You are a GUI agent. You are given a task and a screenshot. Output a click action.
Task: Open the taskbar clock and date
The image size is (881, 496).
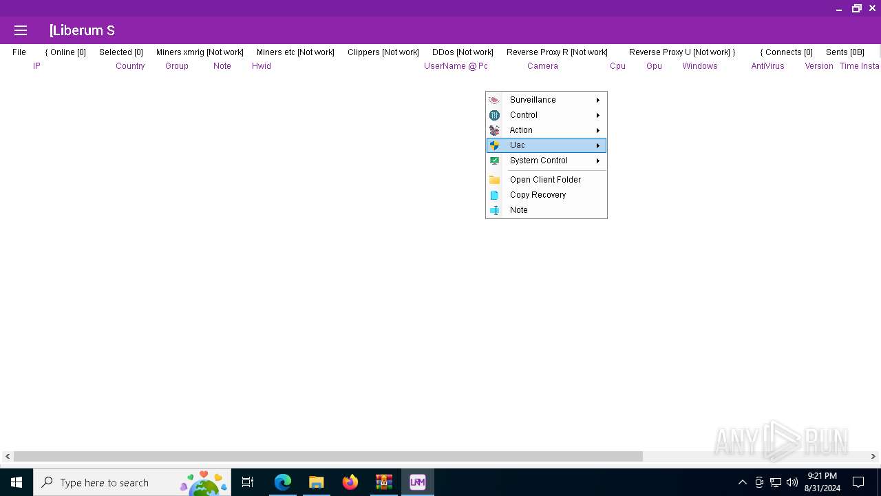point(822,482)
